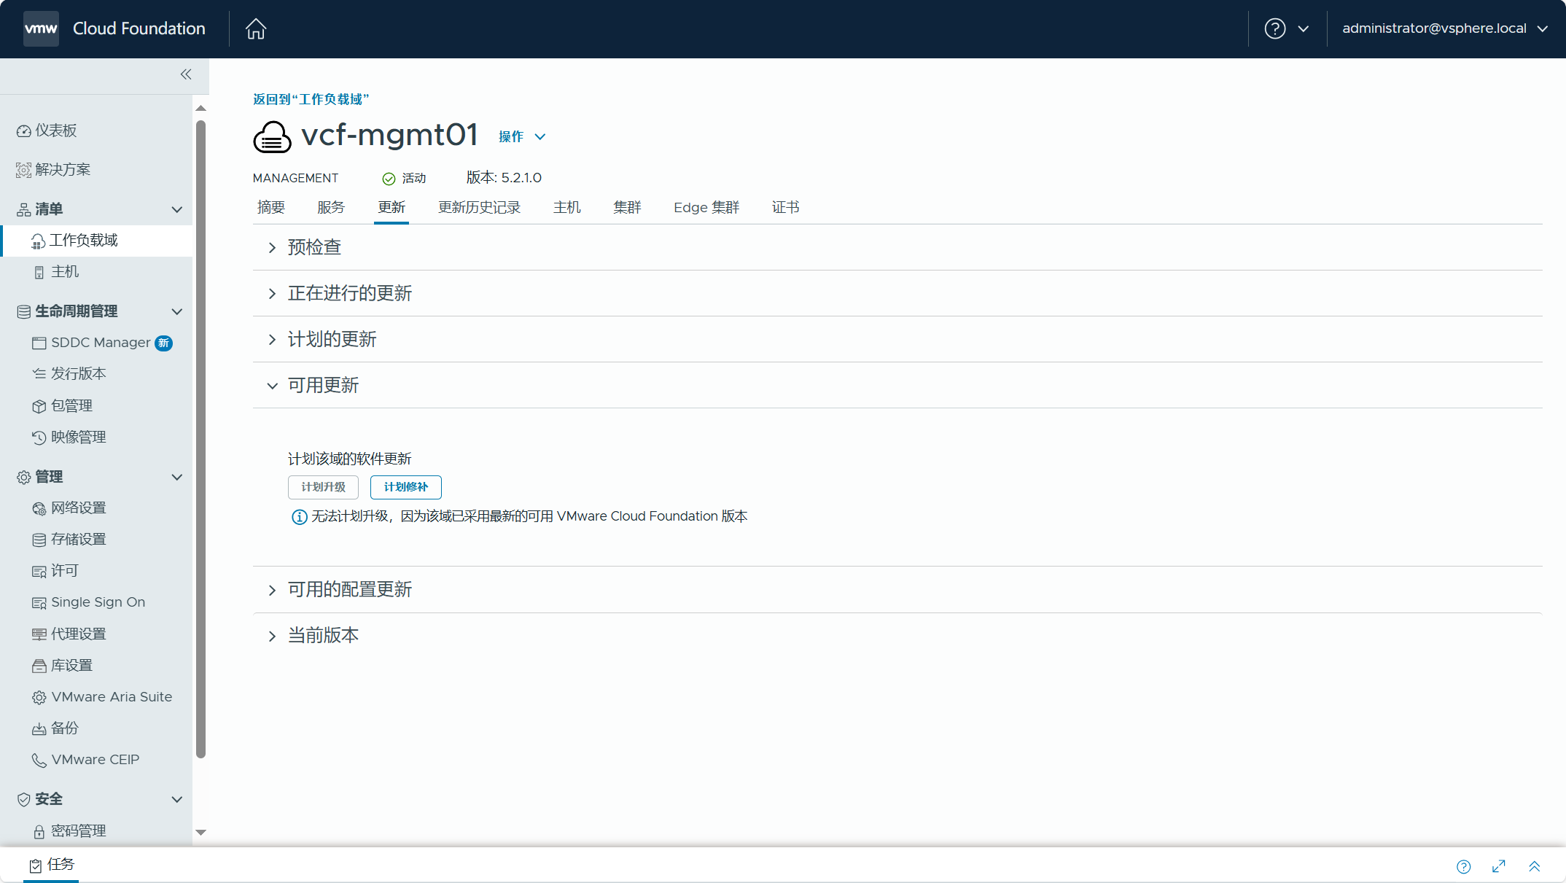
Task: Click the MANAGEMENT domain type label
Action: click(x=295, y=179)
